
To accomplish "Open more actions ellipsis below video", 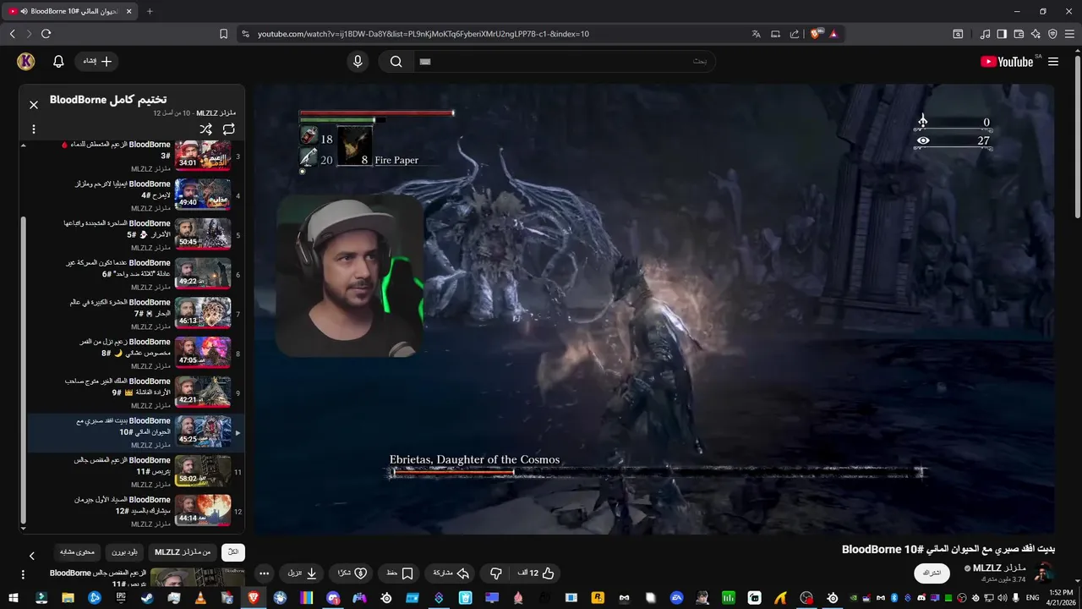I will (264, 573).
